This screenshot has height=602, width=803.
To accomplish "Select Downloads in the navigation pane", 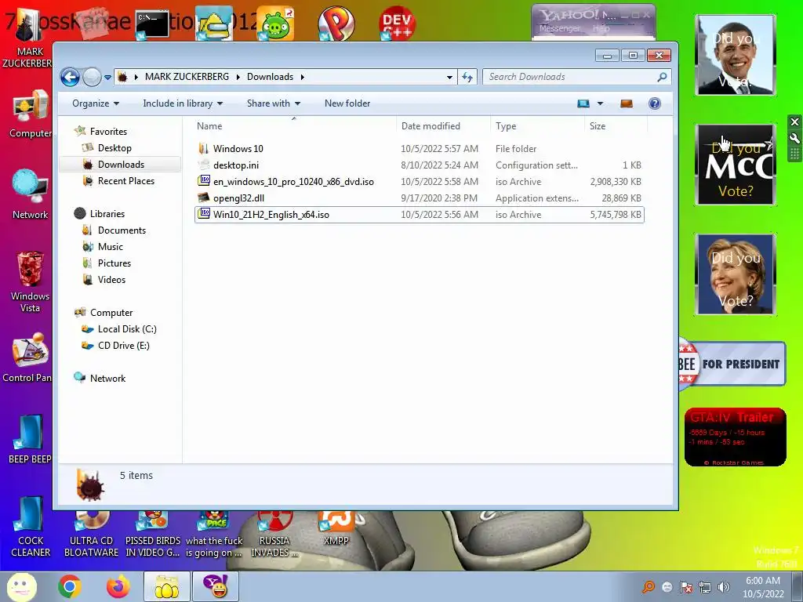I will (x=121, y=165).
